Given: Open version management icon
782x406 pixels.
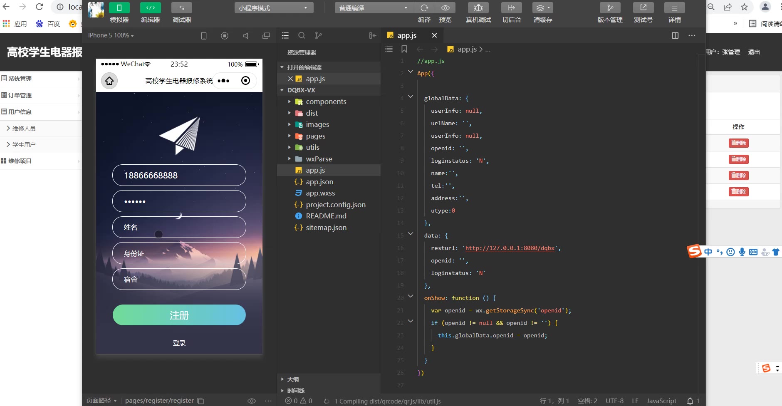Looking at the screenshot, I should click(x=610, y=8).
